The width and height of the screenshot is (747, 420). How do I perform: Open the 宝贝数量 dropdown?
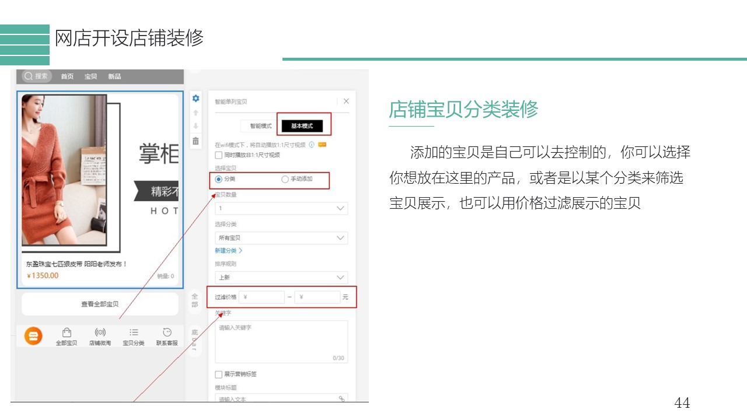click(281, 208)
